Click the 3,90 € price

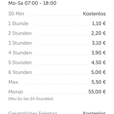point(99,53)
